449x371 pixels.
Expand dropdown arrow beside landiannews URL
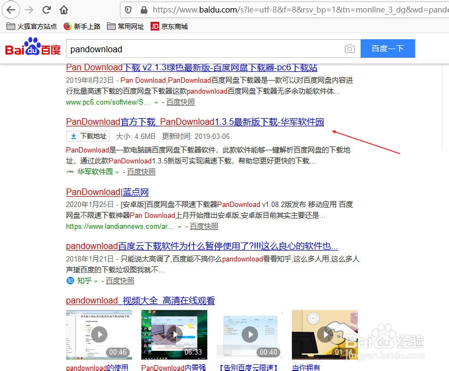pyautogui.click(x=179, y=227)
